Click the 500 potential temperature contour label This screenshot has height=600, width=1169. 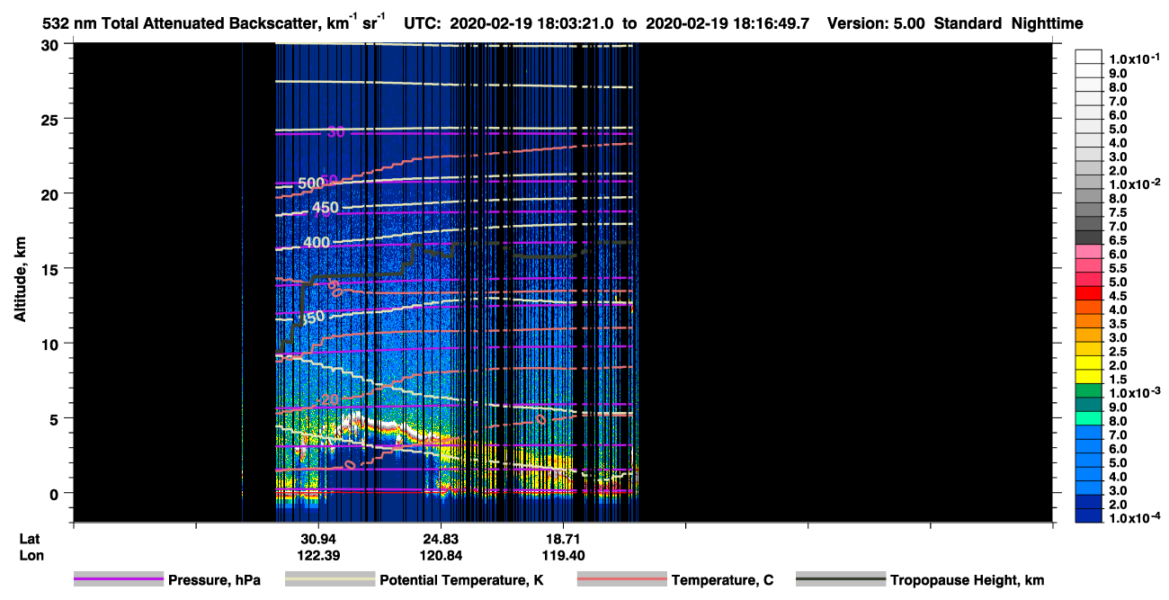point(310,184)
